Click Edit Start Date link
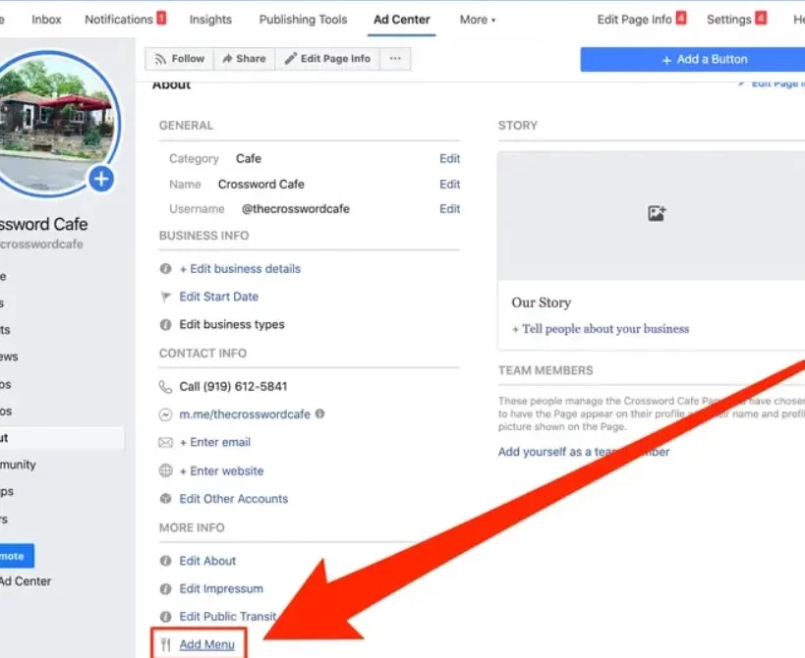This screenshot has height=658, width=805. pos(219,297)
